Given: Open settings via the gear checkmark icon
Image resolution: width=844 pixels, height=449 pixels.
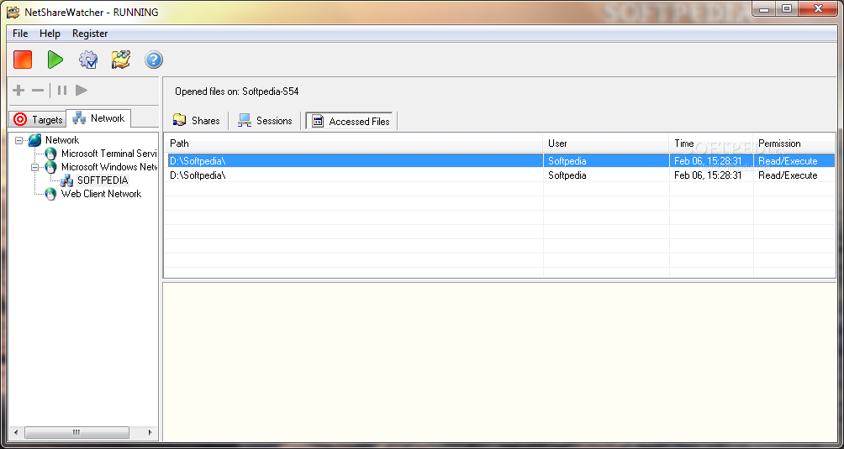Looking at the screenshot, I should [x=88, y=59].
